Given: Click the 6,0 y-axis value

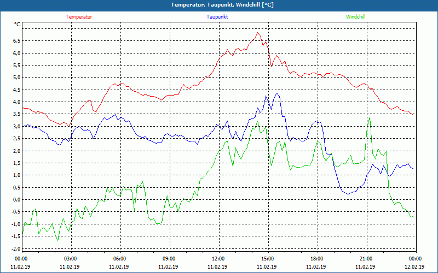Looking at the screenshot, I should (17, 53).
